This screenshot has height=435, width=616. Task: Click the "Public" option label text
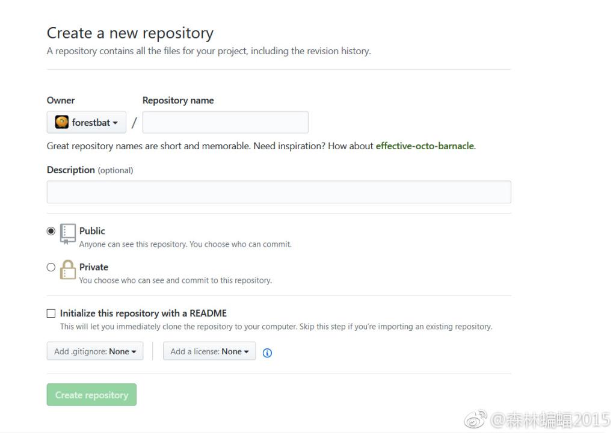pyautogui.click(x=92, y=231)
